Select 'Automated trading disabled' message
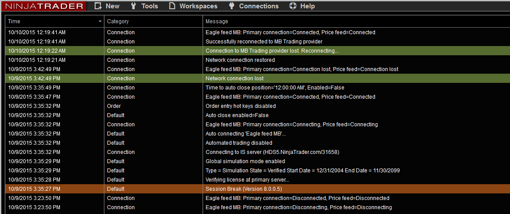 [239, 143]
